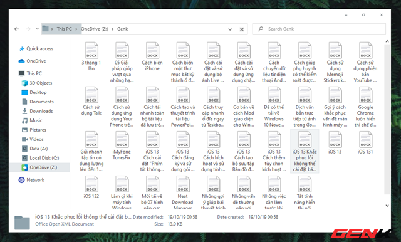The width and height of the screenshot is (401, 242).
Task: Select 'Cách sử dụng phiên bản YouTube' file
Action: point(365,63)
